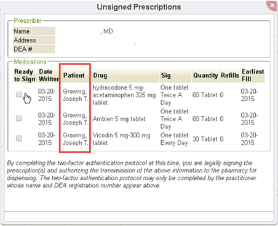Image resolution: width=278 pixels, height=226 pixels.
Task: Click the 30 Tablet quantity cell
Action: (x=205, y=139)
